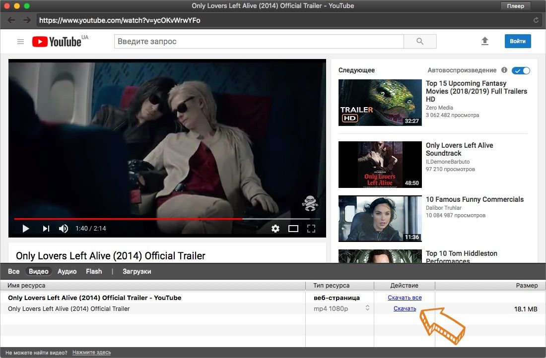Open Only Lovers Left Alive Soundtrack thumbnail
Viewport: 546px width, 358px height.
pos(380,165)
